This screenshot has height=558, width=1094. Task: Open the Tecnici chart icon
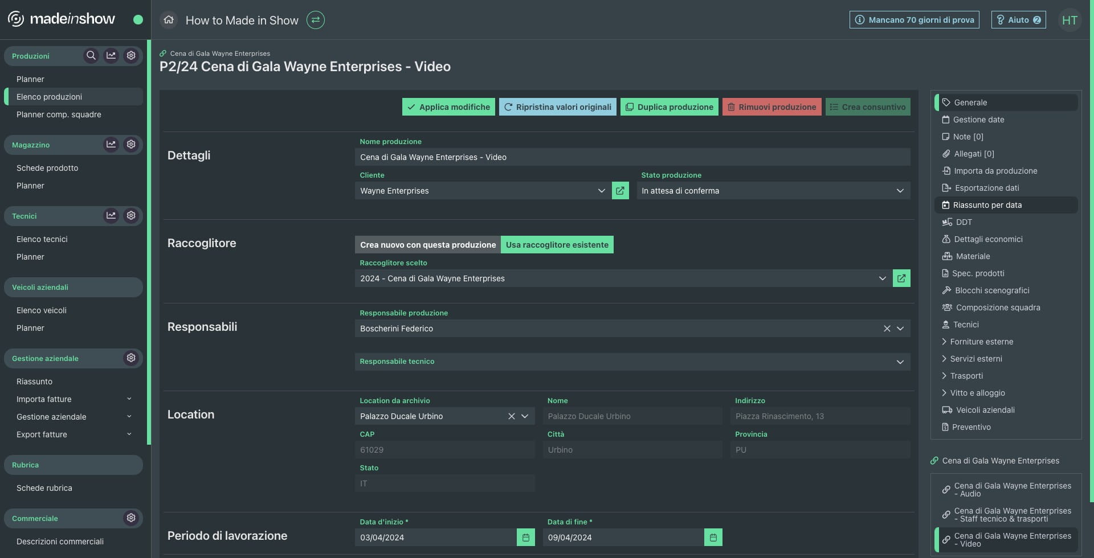pyautogui.click(x=111, y=216)
